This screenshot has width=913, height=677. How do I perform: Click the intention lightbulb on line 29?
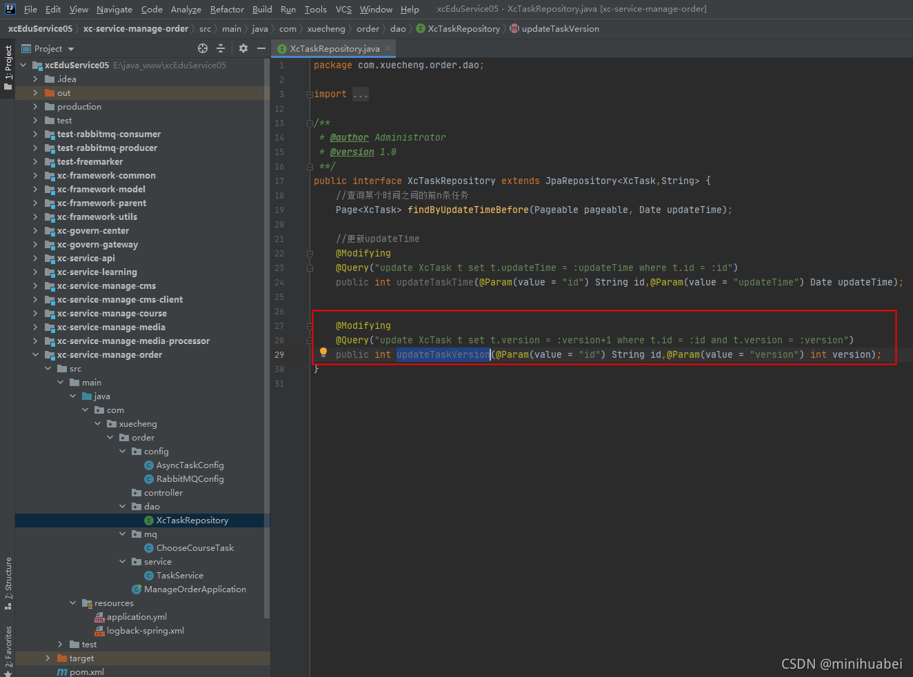point(323,353)
